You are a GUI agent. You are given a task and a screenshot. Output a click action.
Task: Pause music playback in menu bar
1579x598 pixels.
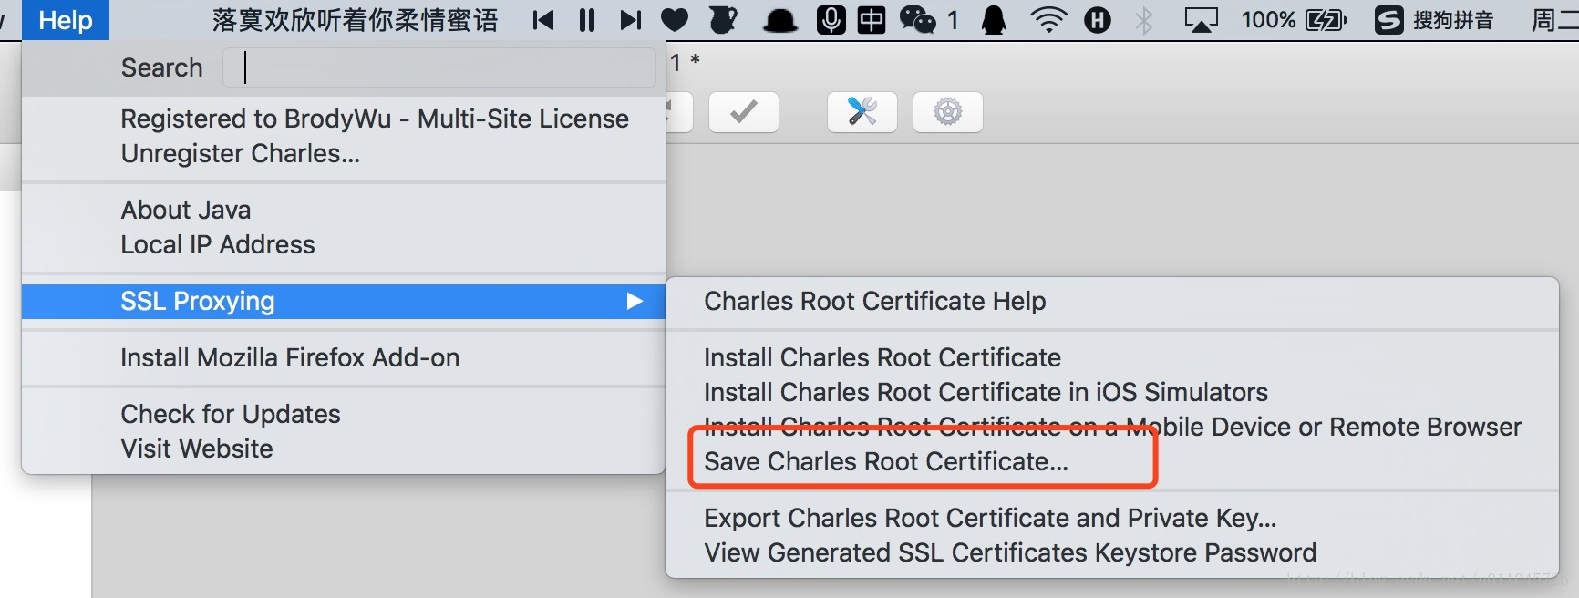tap(587, 20)
